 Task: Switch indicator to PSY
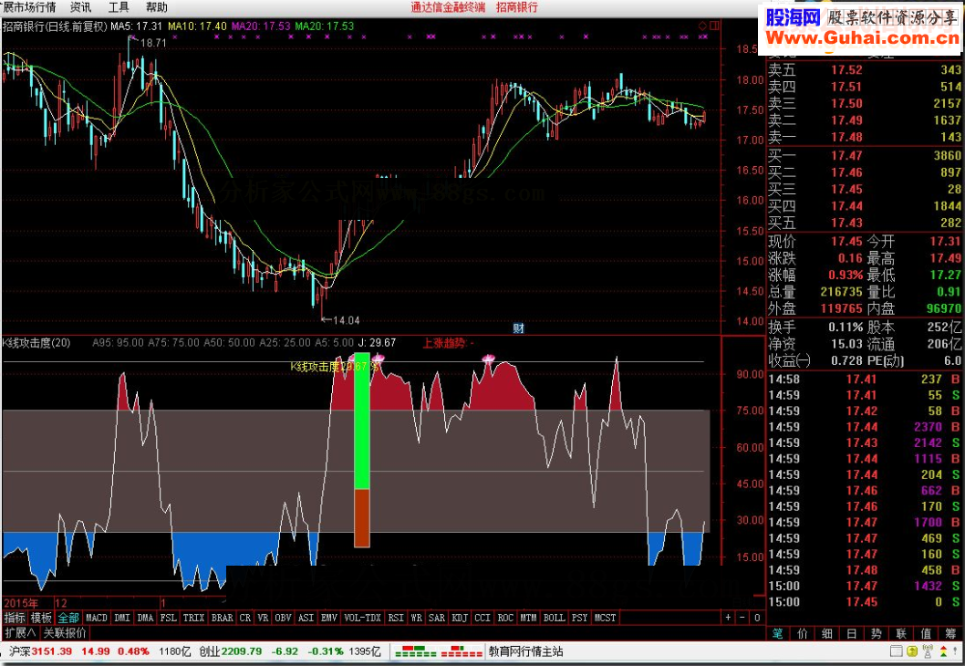coord(579,618)
